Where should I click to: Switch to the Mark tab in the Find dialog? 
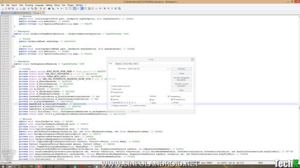(x=135, y=64)
